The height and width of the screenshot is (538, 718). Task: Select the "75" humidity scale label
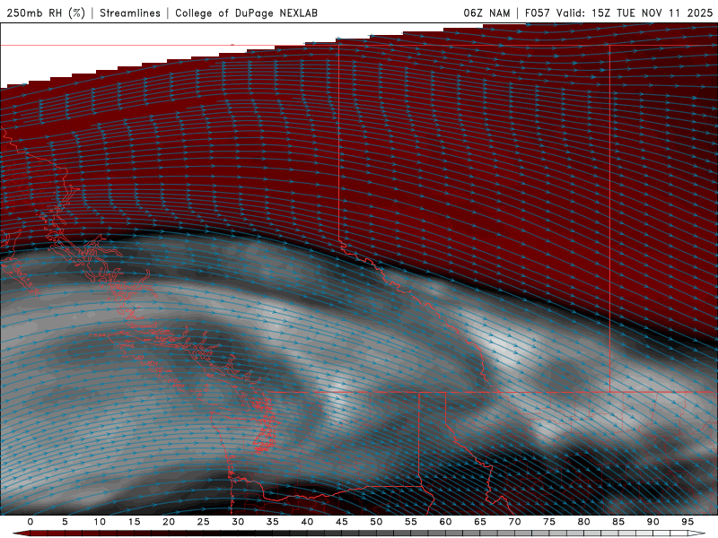(x=549, y=522)
